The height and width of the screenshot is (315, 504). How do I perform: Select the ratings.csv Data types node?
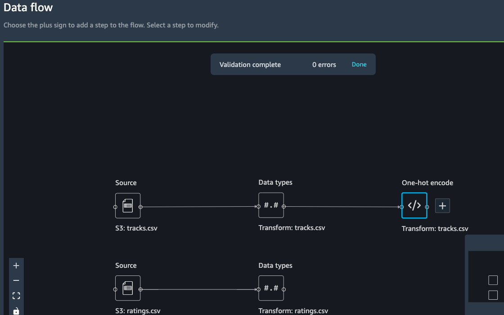[x=271, y=288]
